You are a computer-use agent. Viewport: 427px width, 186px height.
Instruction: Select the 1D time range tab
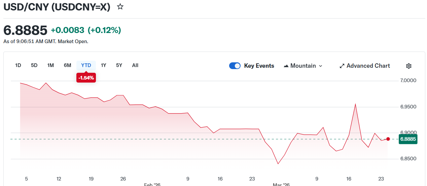(18, 65)
